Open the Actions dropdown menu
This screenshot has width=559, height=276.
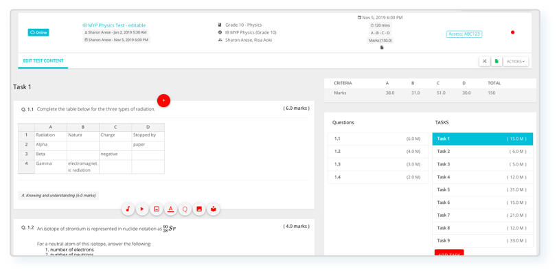point(516,61)
